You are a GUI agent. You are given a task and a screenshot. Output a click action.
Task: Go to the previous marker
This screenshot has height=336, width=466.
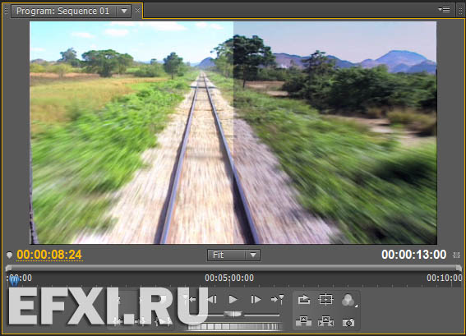tap(189, 299)
